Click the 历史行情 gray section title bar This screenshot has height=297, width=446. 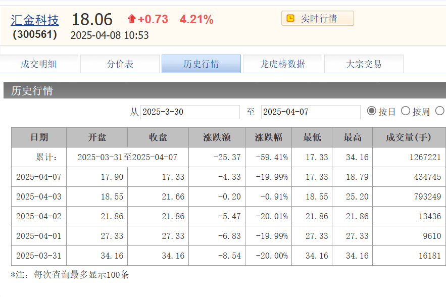point(225,90)
